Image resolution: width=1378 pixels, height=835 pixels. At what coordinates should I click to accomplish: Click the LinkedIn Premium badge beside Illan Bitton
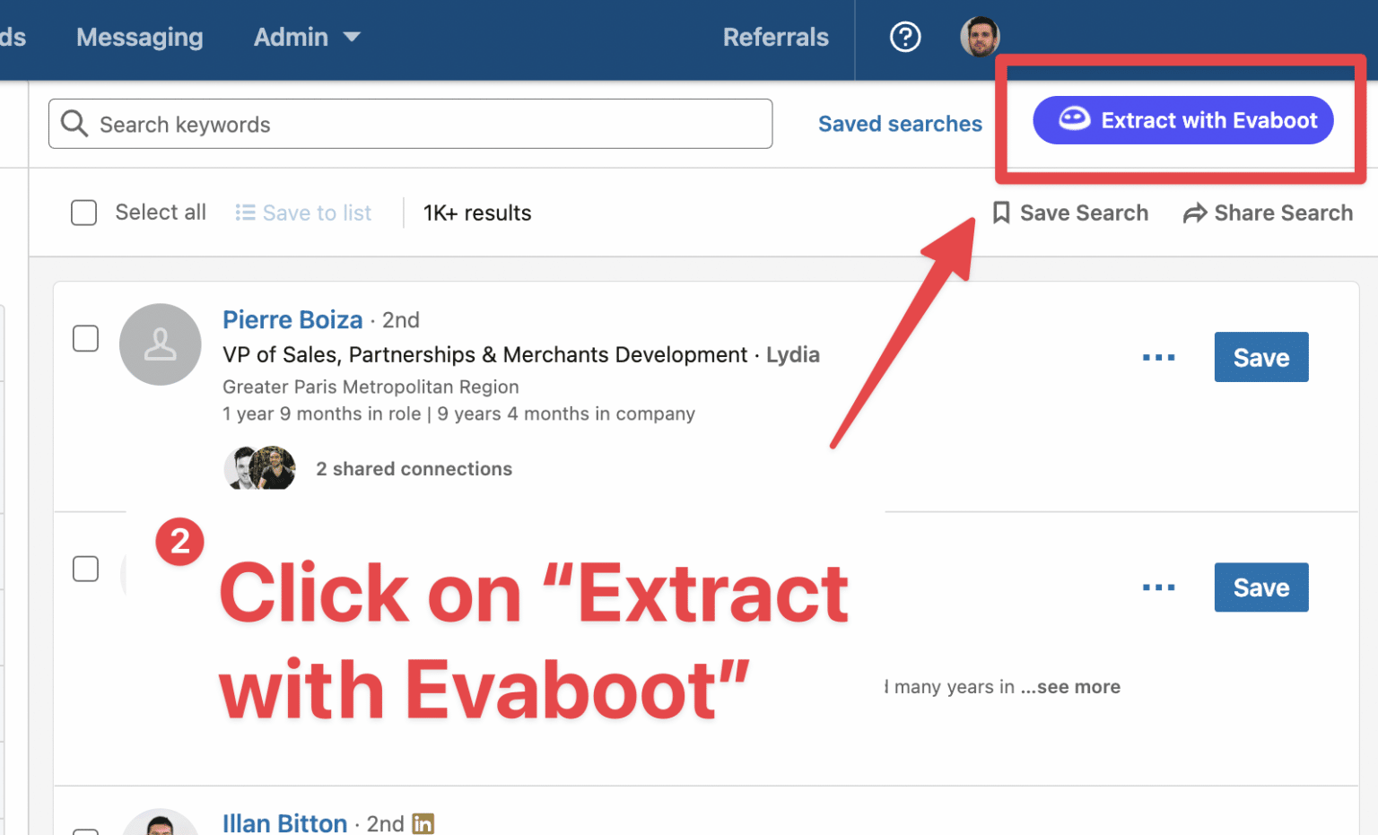[x=423, y=822]
